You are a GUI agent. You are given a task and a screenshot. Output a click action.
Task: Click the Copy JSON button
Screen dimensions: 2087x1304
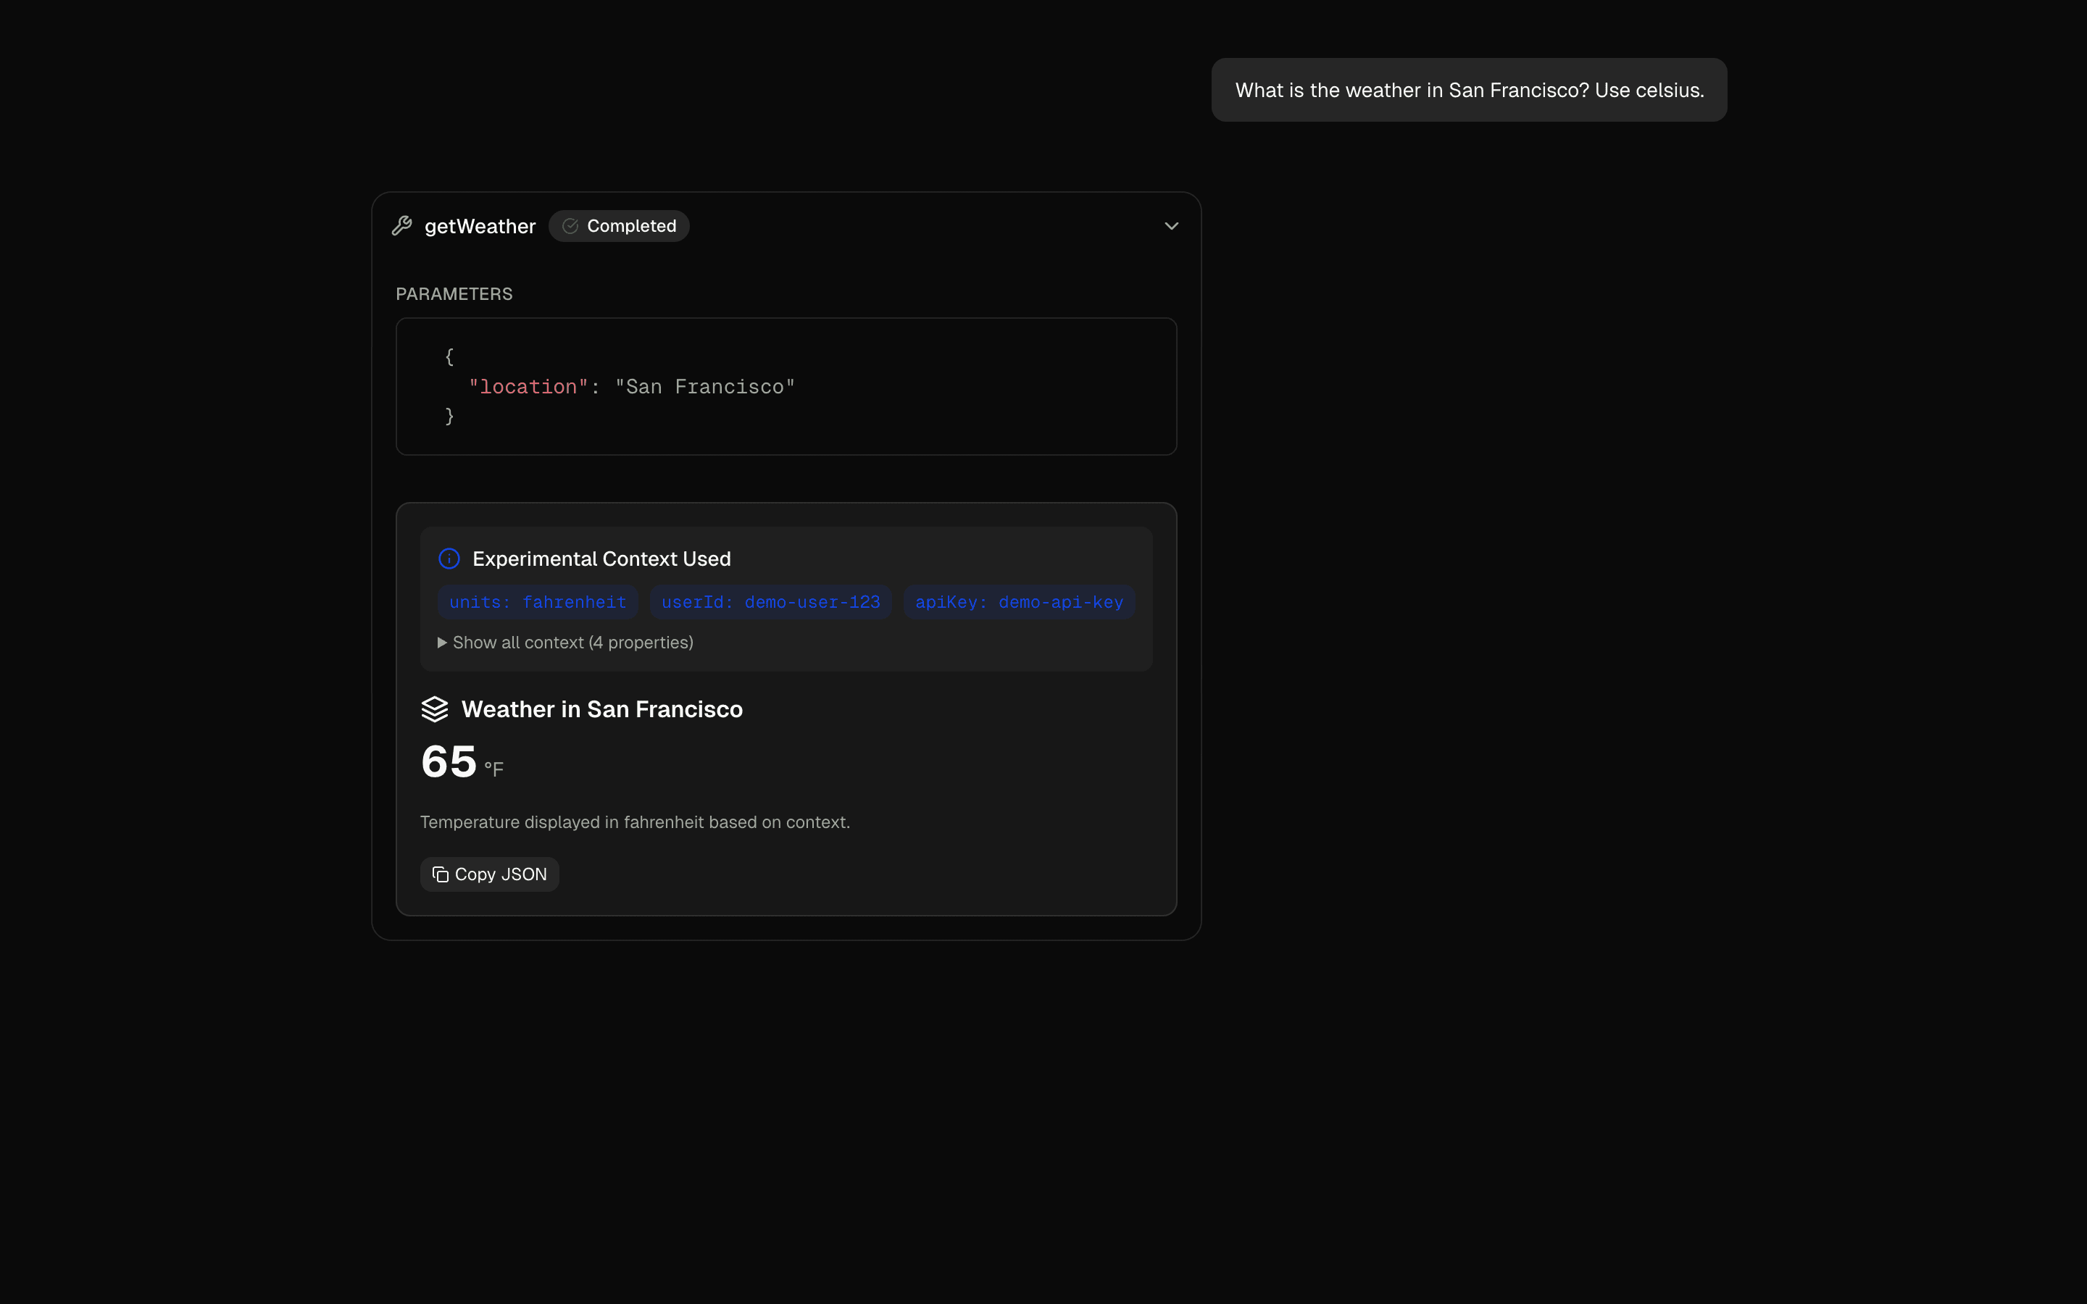click(489, 874)
